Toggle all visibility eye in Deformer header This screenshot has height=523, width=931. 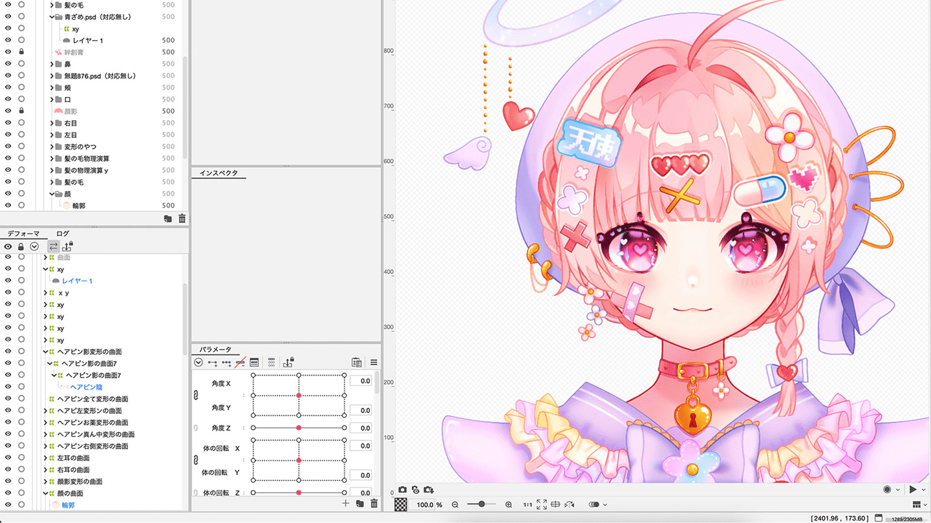pos(8,246)
